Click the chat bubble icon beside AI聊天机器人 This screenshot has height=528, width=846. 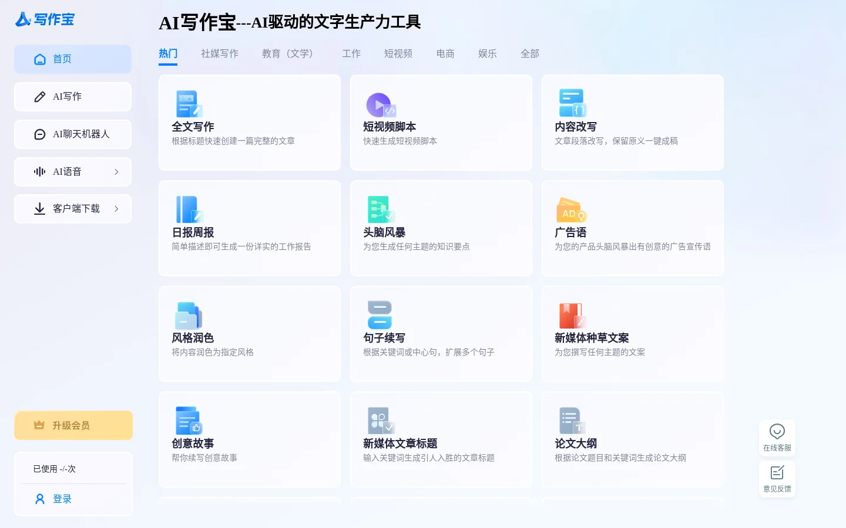40,134
